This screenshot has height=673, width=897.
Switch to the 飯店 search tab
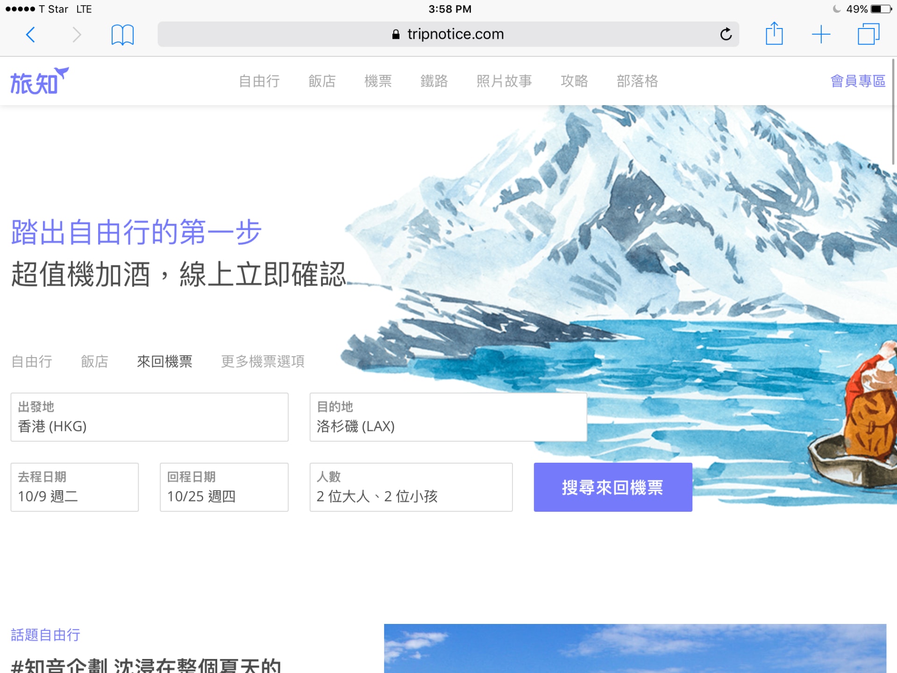94,361
